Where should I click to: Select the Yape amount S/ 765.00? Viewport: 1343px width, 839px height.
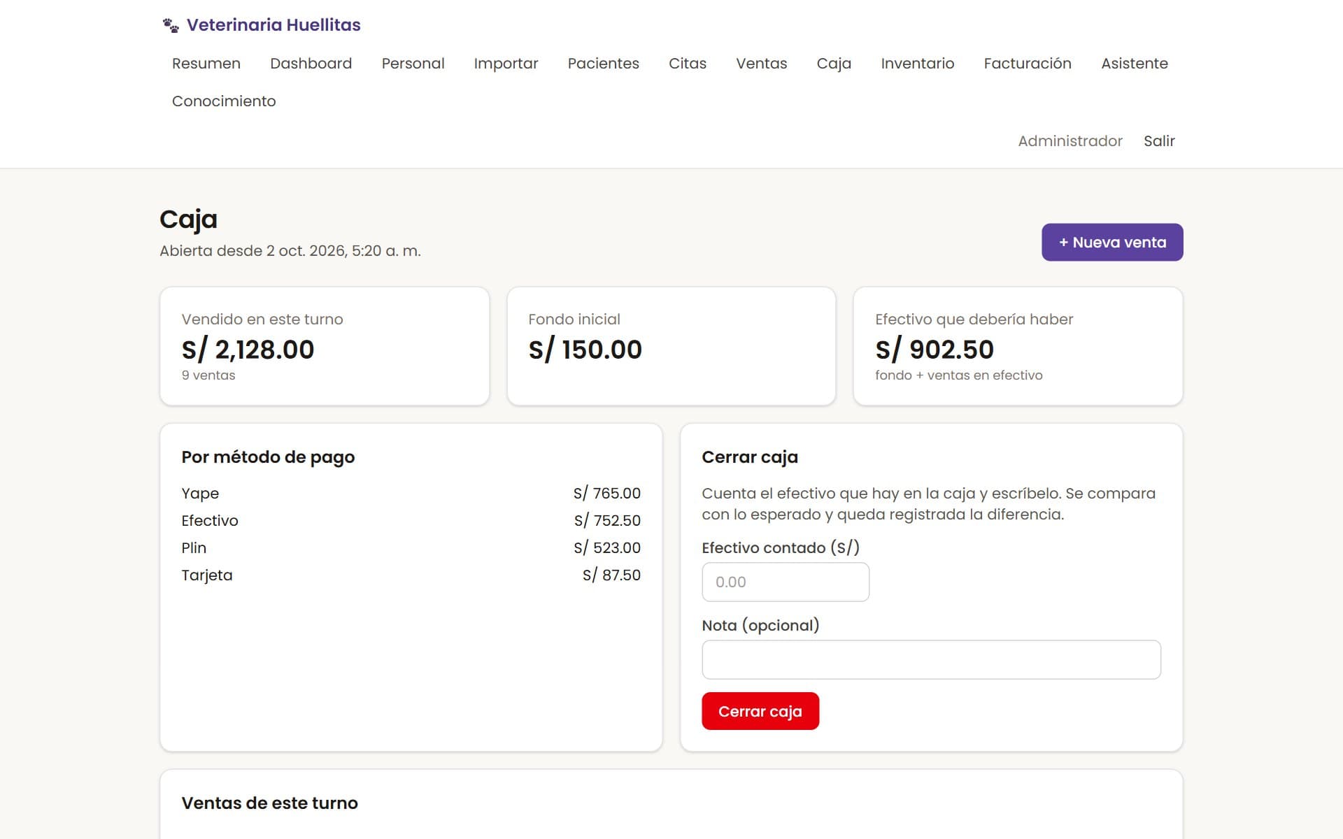coord(606,494)
